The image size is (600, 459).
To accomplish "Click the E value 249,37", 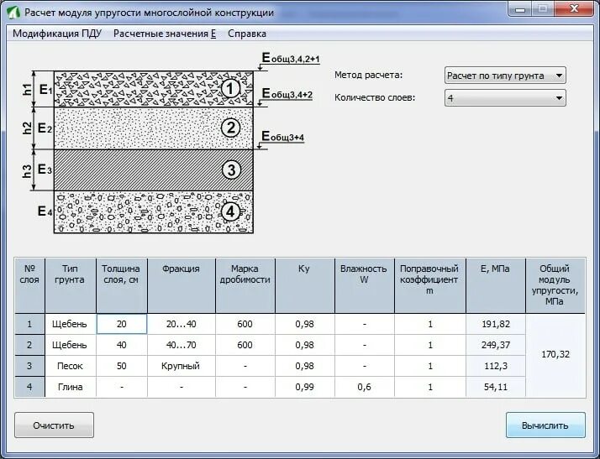I will coord(496,345).
